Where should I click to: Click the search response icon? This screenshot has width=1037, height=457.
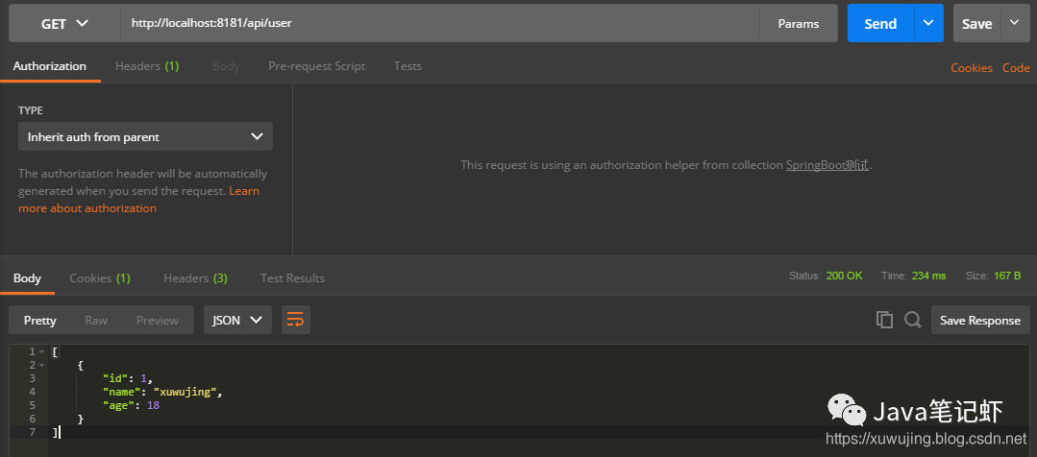[913, 320]
